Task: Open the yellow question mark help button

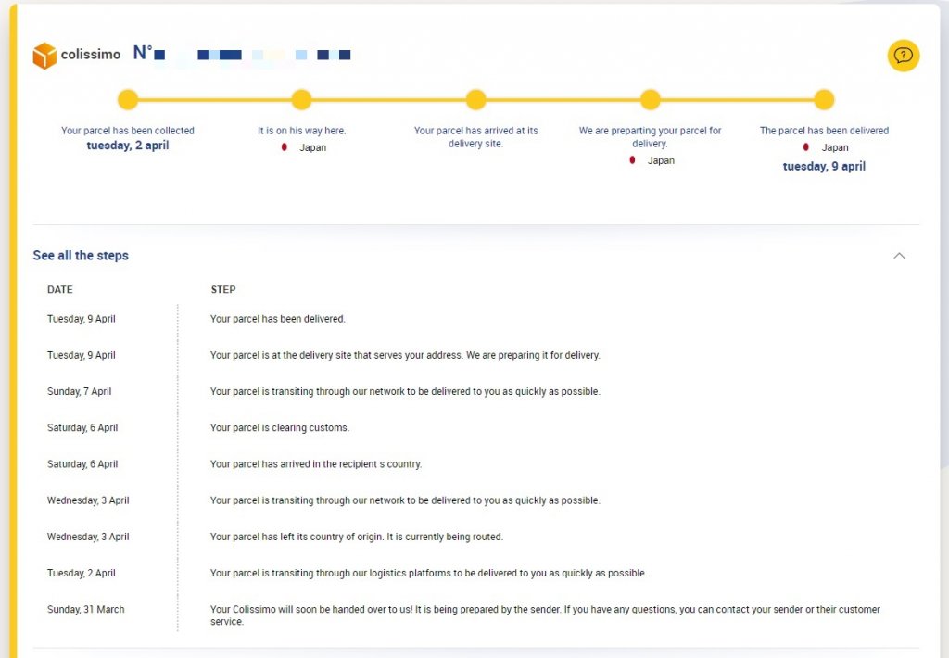Action: [903, 56]
